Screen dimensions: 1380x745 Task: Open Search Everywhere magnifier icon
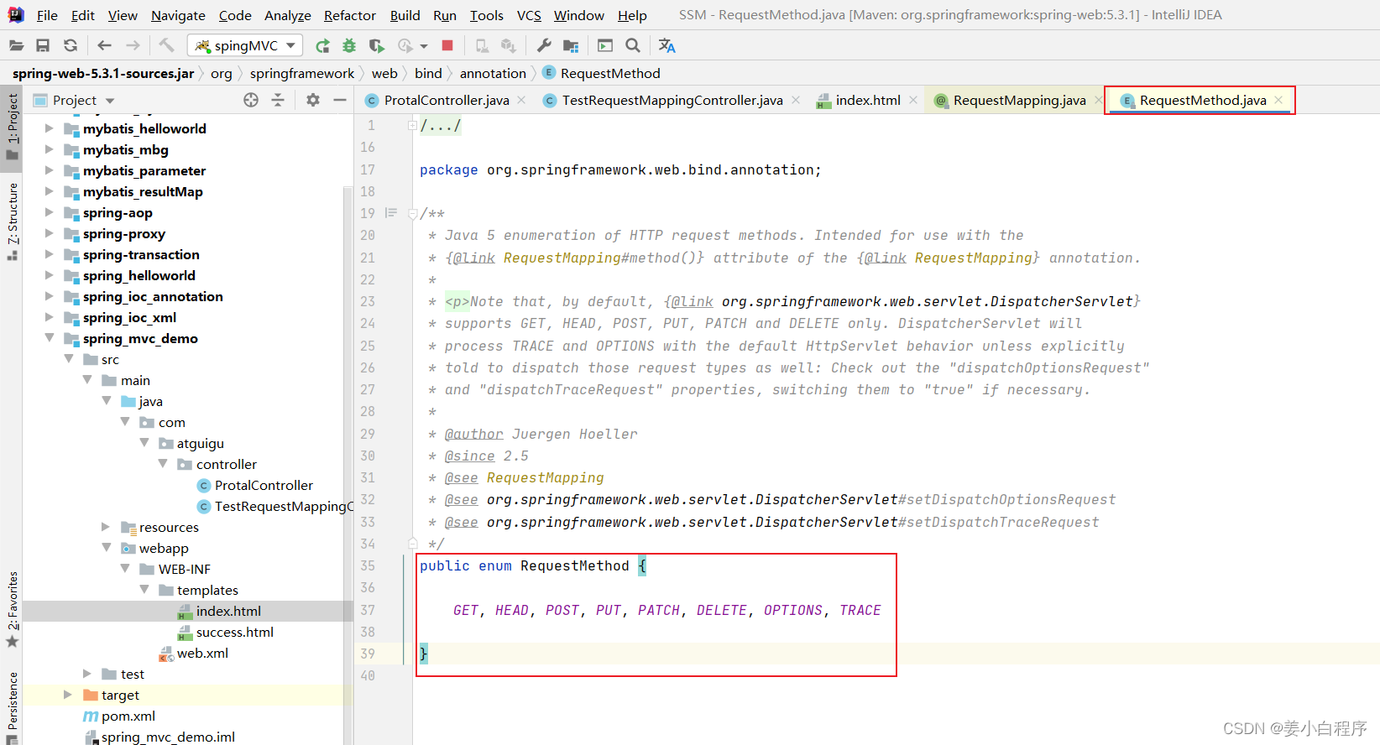click(x=633, y=45)
